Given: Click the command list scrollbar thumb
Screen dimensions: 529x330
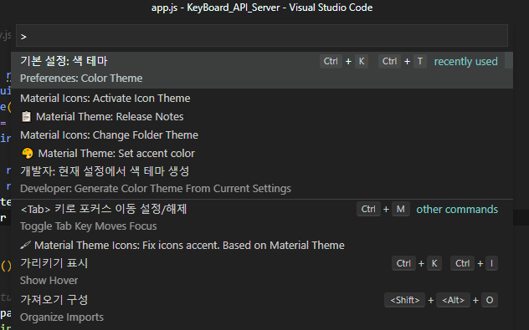Looking at the screenshot, I should coord(509,61).
